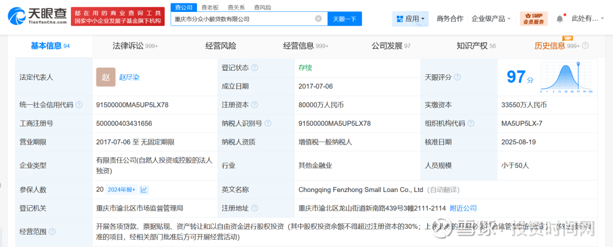Click the TianYanCha logo
613x247 pixels.
[x=37, y=17]
